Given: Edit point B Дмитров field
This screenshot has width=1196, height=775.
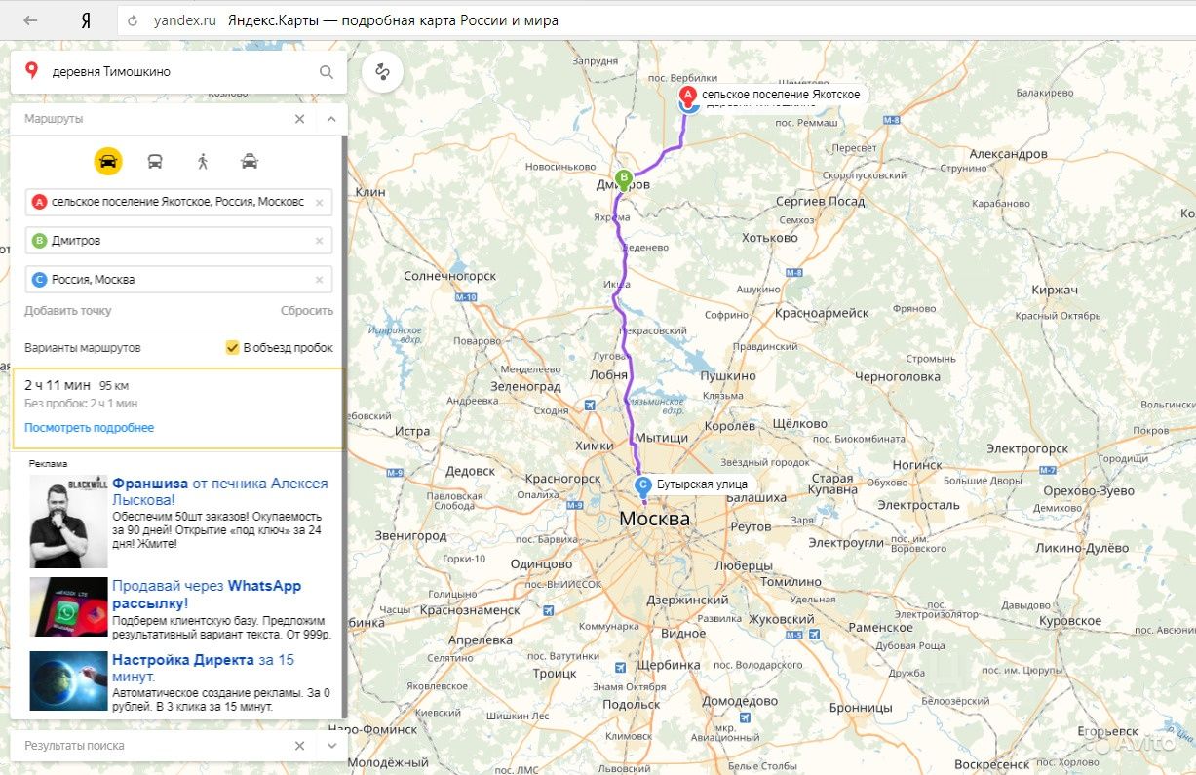Looking at the screenshot, I should 179,241.
